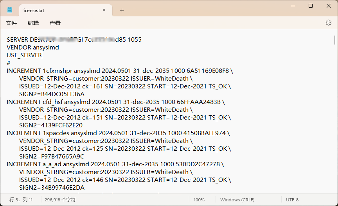Click the unsaved-changes dot on license.txt tab
The image size is (338, 206).
pyautogui.click(x=104, y=11)
